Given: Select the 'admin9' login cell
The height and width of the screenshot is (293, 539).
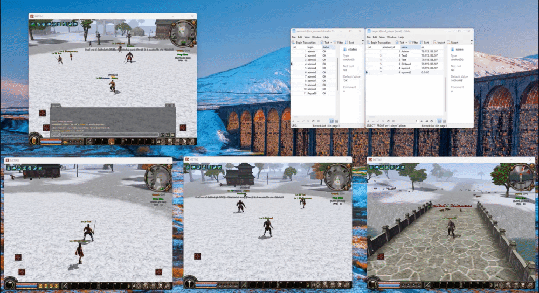Looking at the screenshot, I should coord(314,89).
